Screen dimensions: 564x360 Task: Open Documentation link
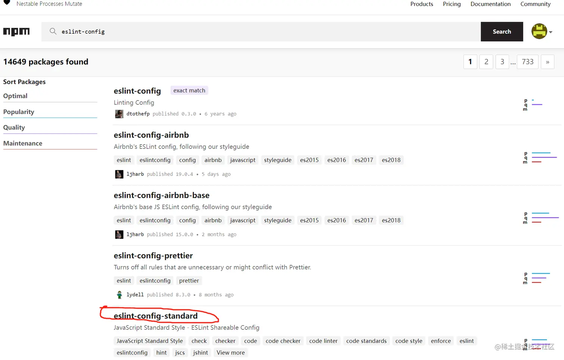click(x=491, y=4)
